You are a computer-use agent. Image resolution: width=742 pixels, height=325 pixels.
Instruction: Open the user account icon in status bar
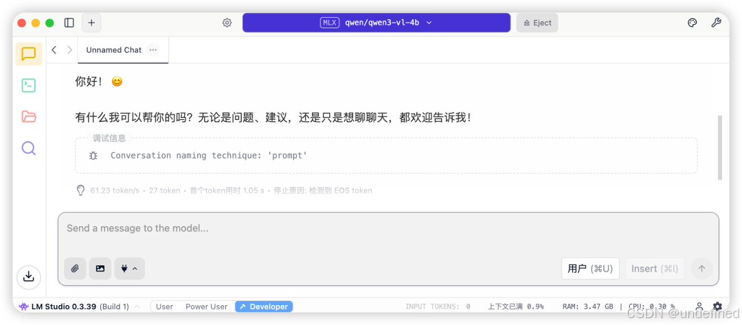click(699, 306)
